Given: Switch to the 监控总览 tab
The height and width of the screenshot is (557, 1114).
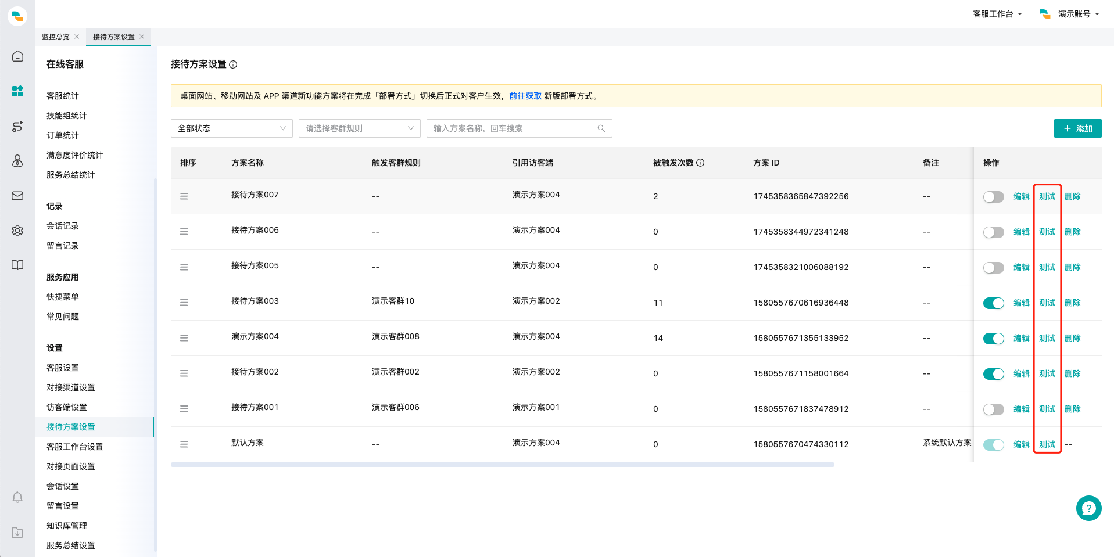Looking at the screenshot, I should tap(56, 37).
